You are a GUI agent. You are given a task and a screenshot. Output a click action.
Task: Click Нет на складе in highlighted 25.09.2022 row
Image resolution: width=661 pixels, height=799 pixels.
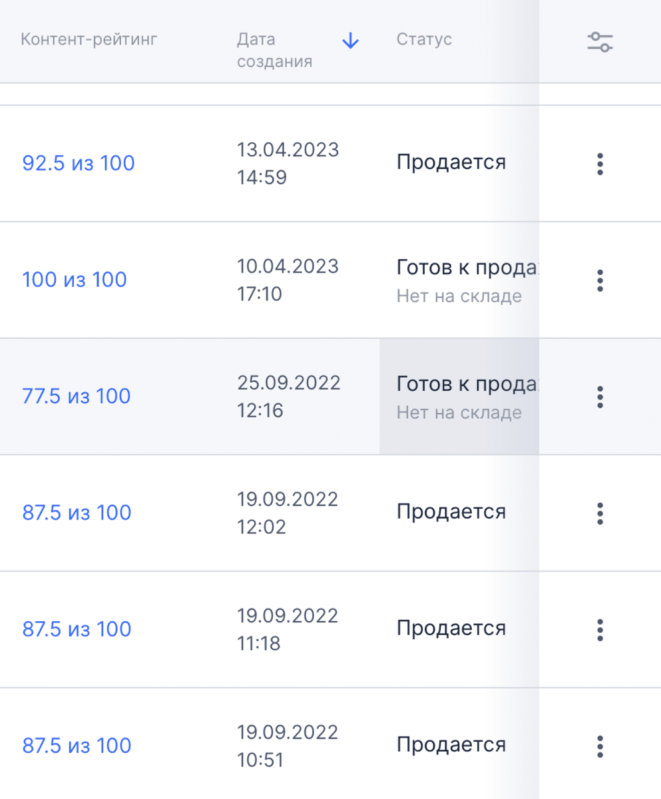(x=459, y=413)
